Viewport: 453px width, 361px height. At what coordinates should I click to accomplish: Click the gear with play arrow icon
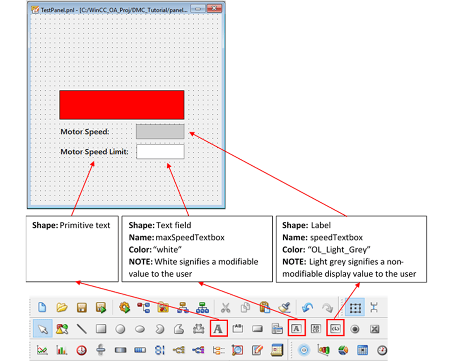(124, 307)
